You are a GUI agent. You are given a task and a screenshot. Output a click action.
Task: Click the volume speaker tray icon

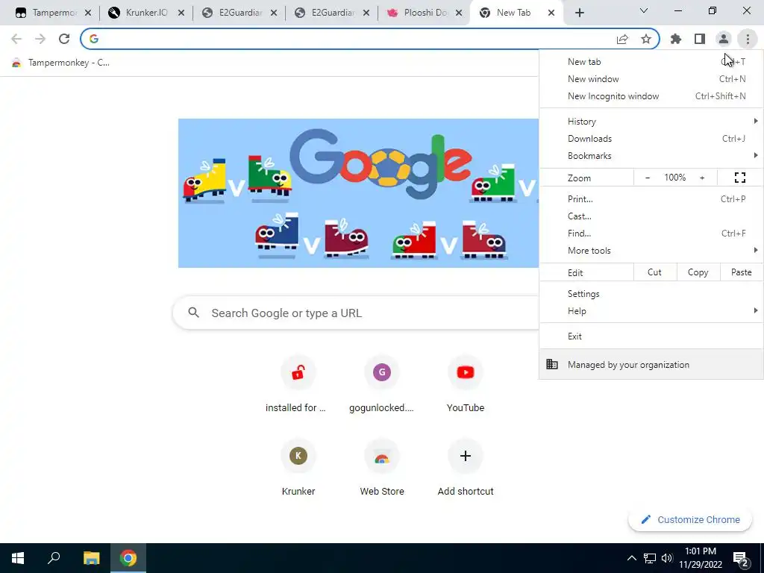tap(667, 558)
